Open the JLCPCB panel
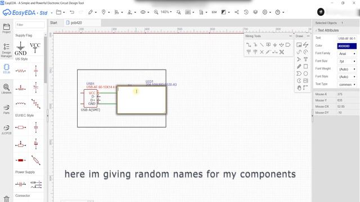 coord(6,130)
